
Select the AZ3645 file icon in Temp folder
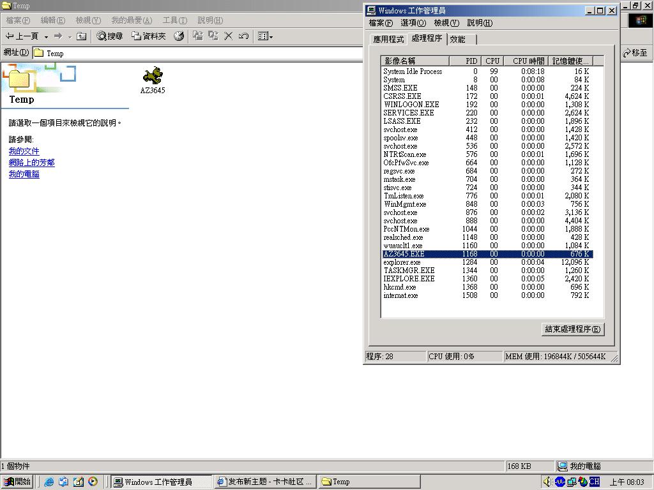click(x=153, y=80)
